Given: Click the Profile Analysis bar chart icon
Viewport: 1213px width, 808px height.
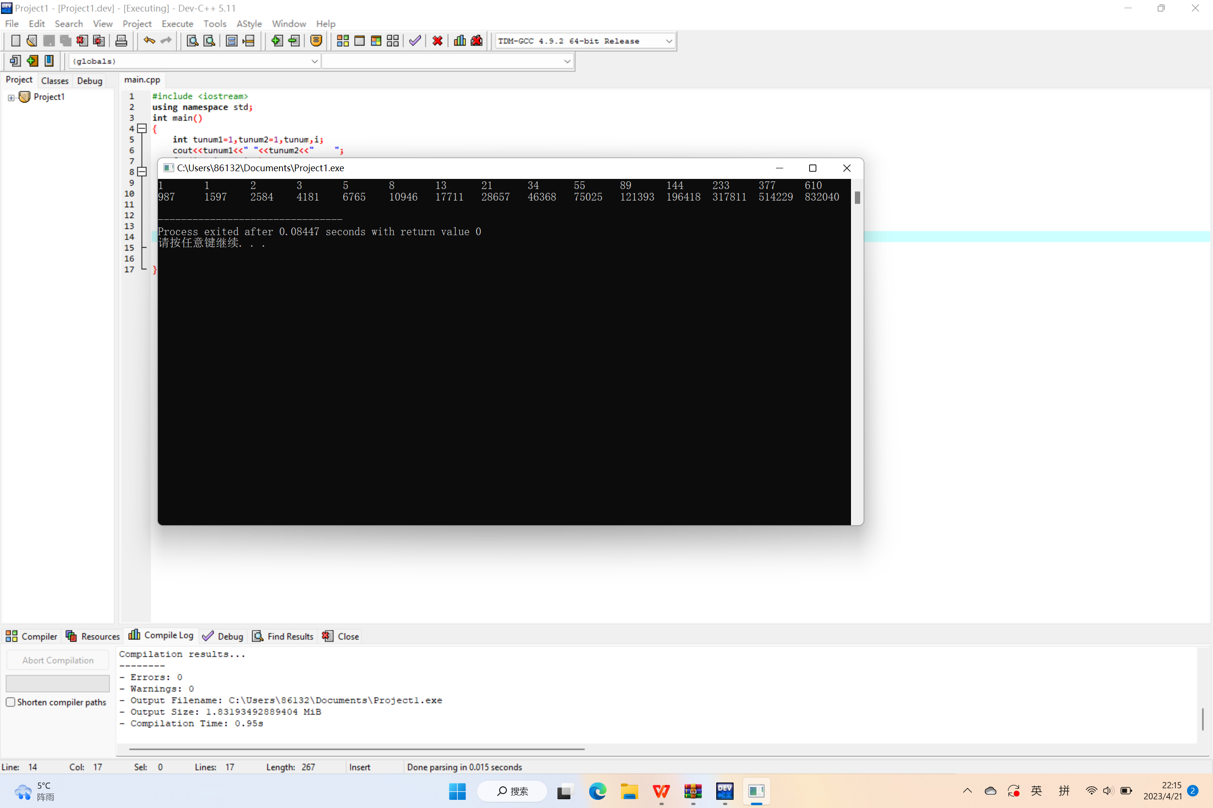Looking at the screenshot, I should (460, 41).
